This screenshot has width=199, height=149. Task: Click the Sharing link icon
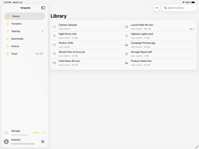[x=8, y=31]
